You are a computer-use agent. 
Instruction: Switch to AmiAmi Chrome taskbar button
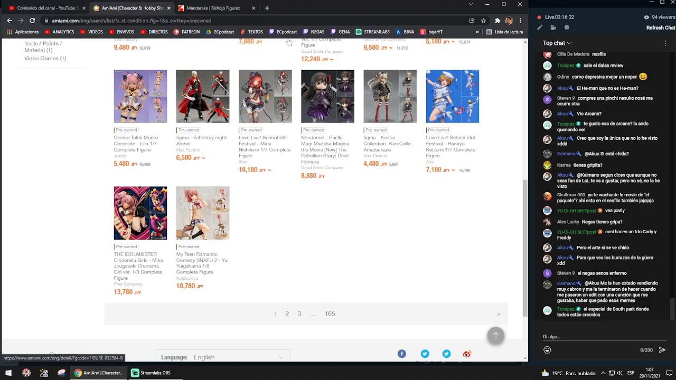99,373
